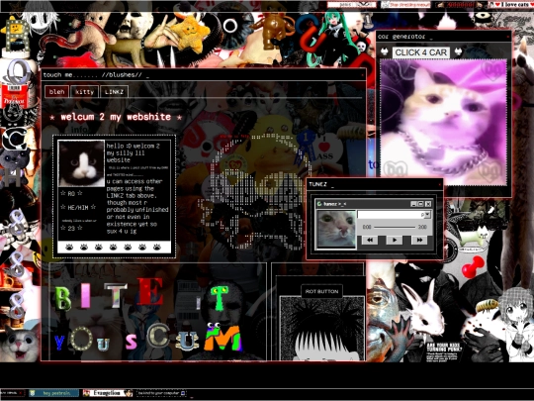Fast-forward the track in the tunez player

pyautogui.click(x=419, y=240)
